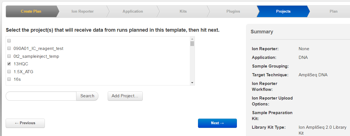Switch to the Application step
Screen dimensions: 350x136
coord(133,11)
